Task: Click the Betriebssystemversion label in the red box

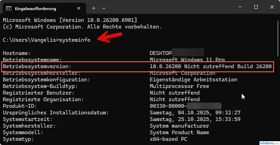Action: click(37, 66)
